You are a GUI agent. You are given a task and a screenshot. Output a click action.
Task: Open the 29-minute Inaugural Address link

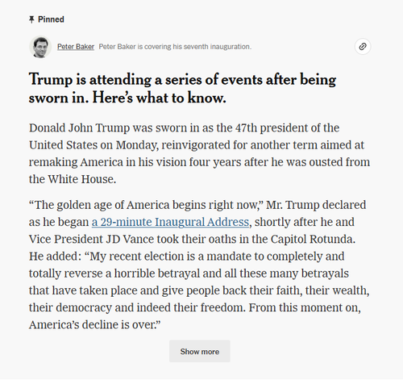[x=170, y=222]
